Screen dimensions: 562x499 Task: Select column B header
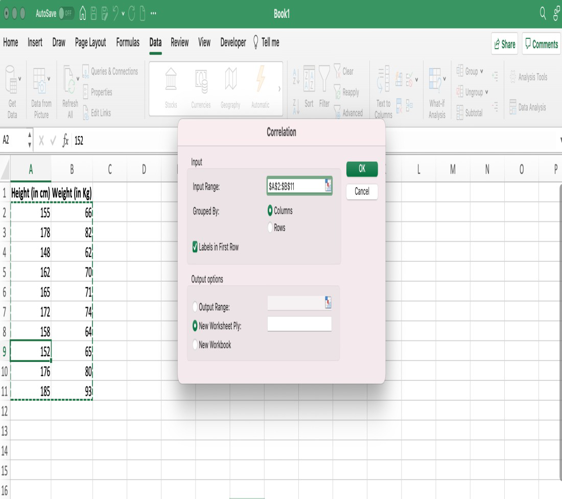[x=72, y=169]
